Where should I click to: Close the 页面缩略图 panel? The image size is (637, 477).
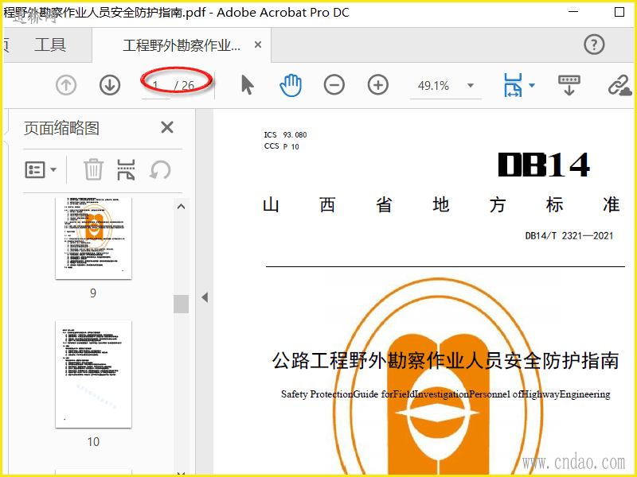(167, 127)
